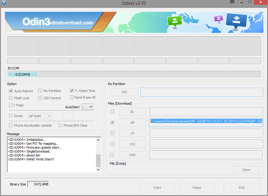Click the 'SingleDownload.' log line
This screenshot has height=196, width=268.
(29, 151)
